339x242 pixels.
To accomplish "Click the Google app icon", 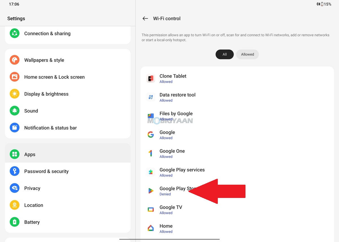I will click(x=151, y=135).
